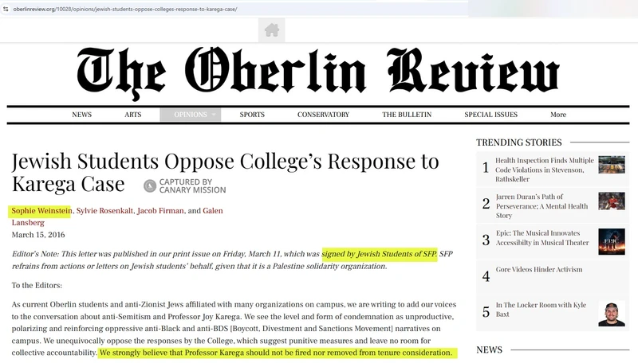Click highlighted sentence about Professor Karega not fired
638x363 pixels.
click(276, 353)
